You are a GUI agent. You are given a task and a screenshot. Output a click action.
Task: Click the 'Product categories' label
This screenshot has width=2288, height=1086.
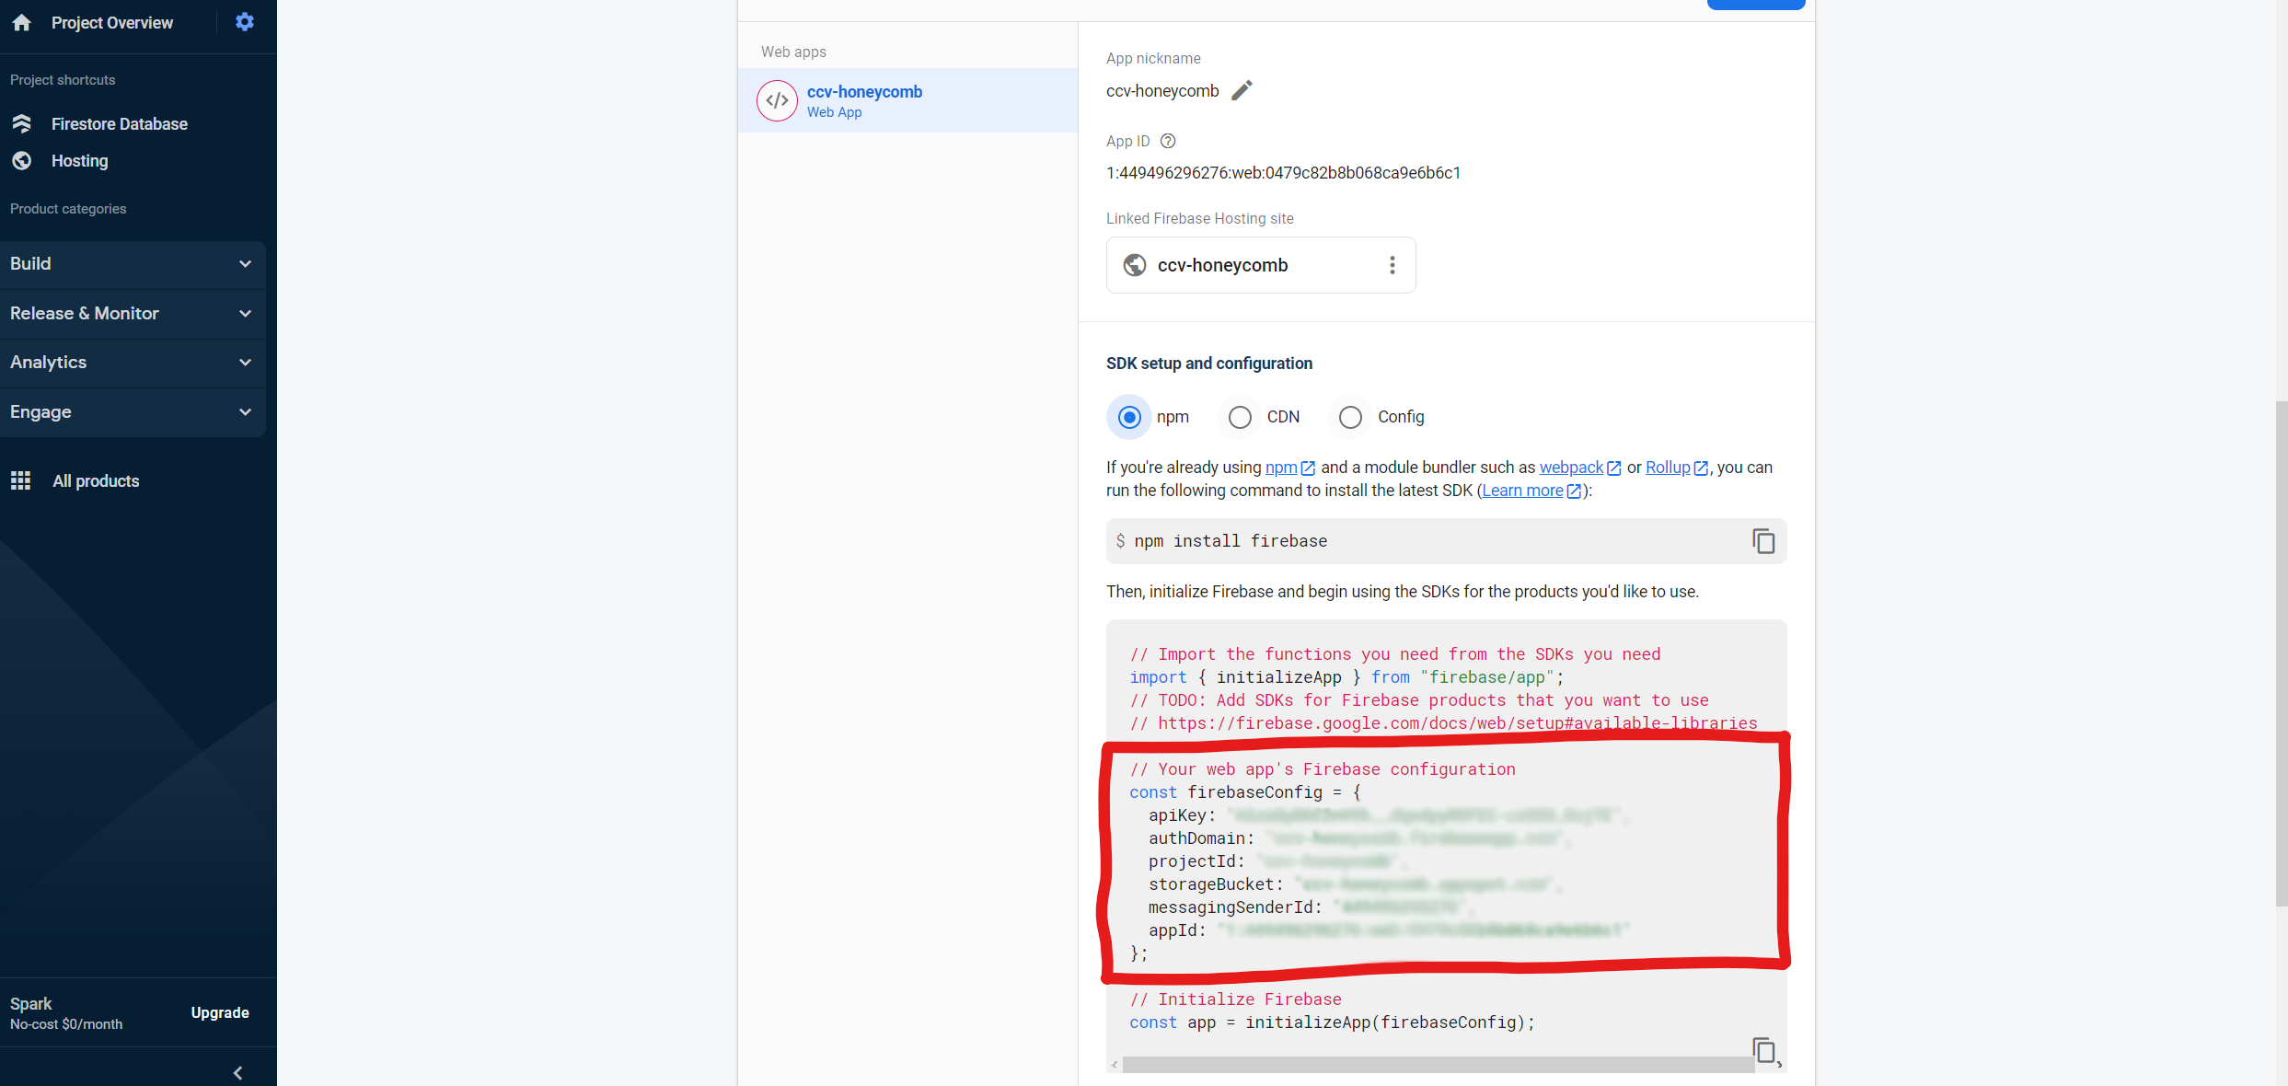tap(68, 209)
